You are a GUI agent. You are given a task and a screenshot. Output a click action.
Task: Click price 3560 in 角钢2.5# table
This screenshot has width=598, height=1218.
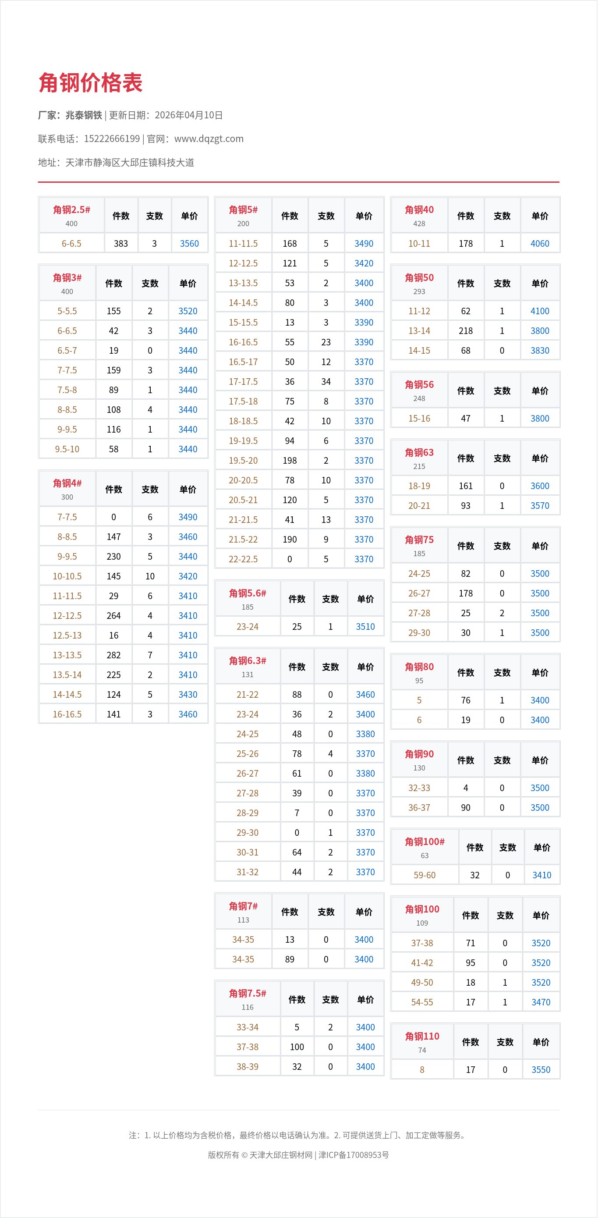[x=189, y=244]
